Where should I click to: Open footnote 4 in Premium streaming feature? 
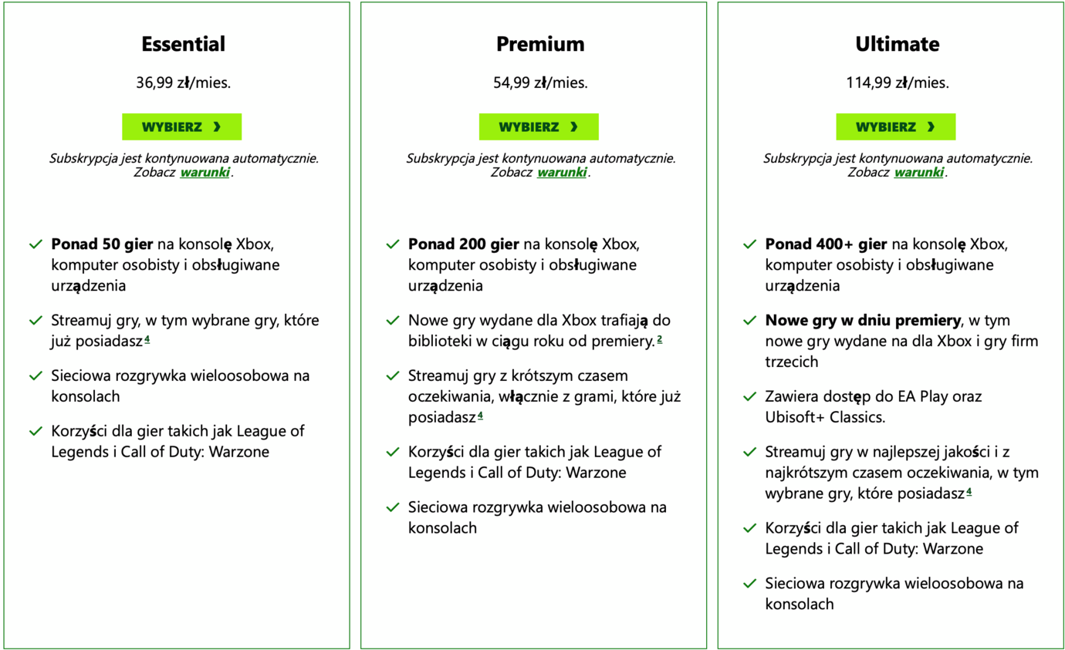[x=480, y=416]
